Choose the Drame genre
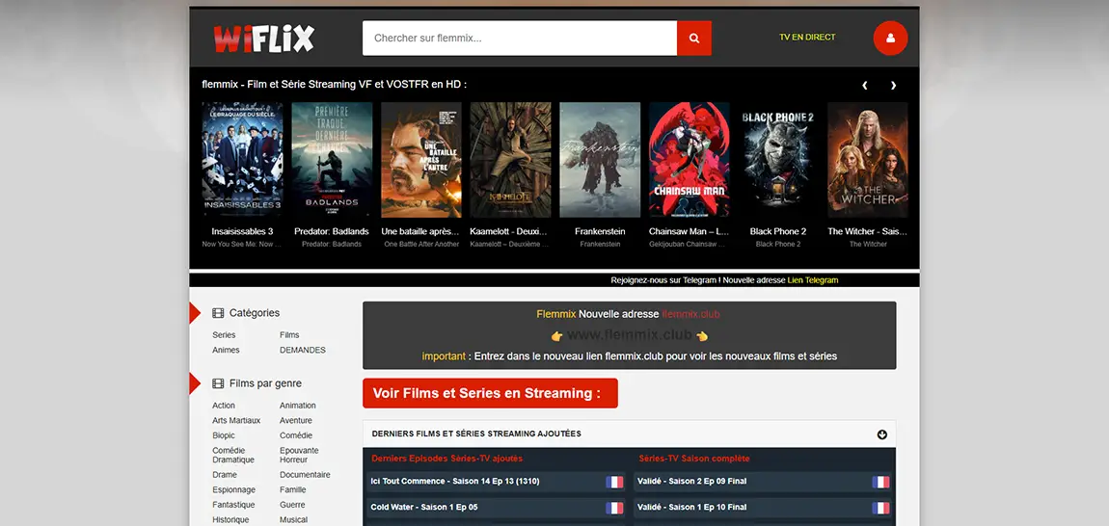The image size is (1109, 526). pyautogui.click(x=225, y=475)
